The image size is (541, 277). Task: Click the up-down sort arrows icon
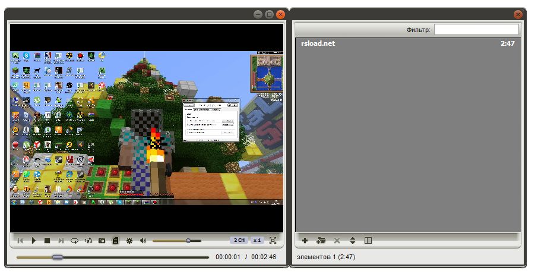pos(352,240)
